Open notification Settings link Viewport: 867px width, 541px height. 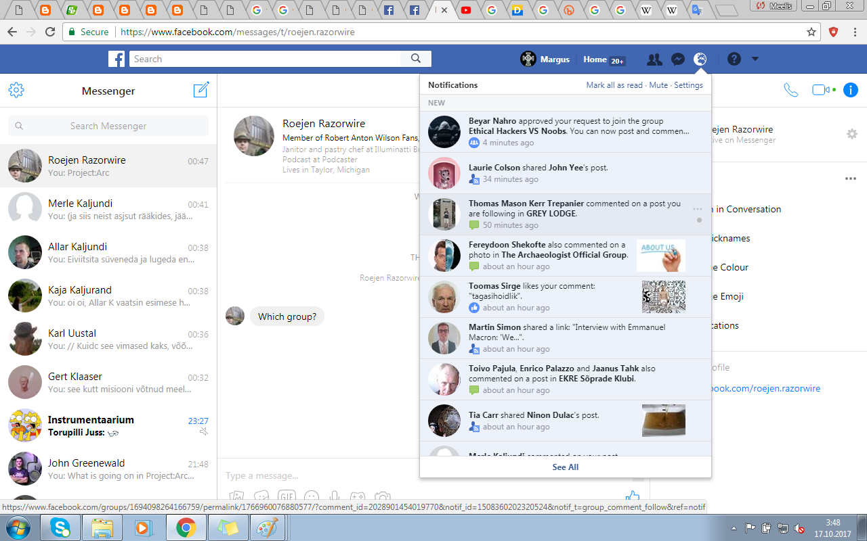[x=688, y=85]
